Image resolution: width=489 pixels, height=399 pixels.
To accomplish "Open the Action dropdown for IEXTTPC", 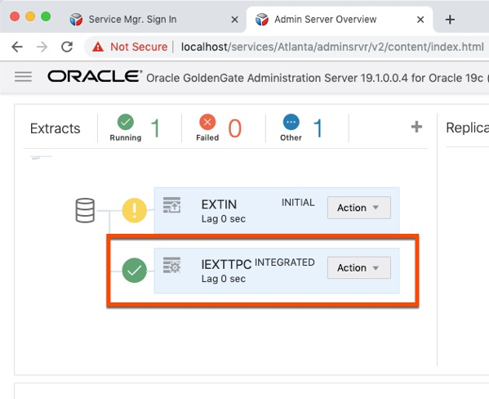I will tap(359, 267).
